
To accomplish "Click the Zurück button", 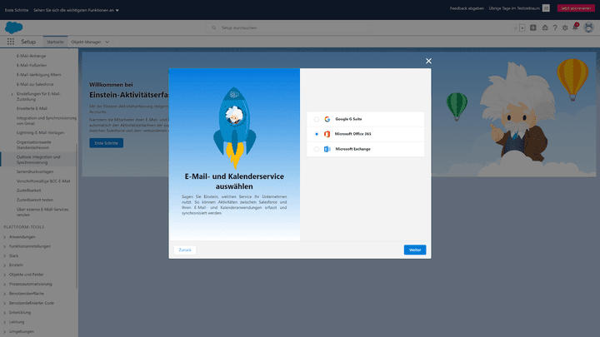I will (185, 250).
